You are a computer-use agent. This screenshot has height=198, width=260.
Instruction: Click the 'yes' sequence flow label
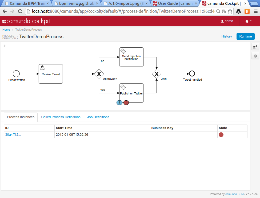coord(103,90)
